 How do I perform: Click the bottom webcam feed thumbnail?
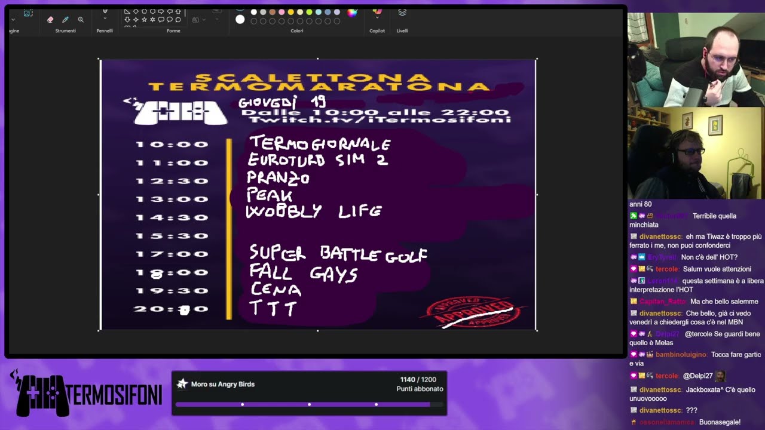point(696,153)
